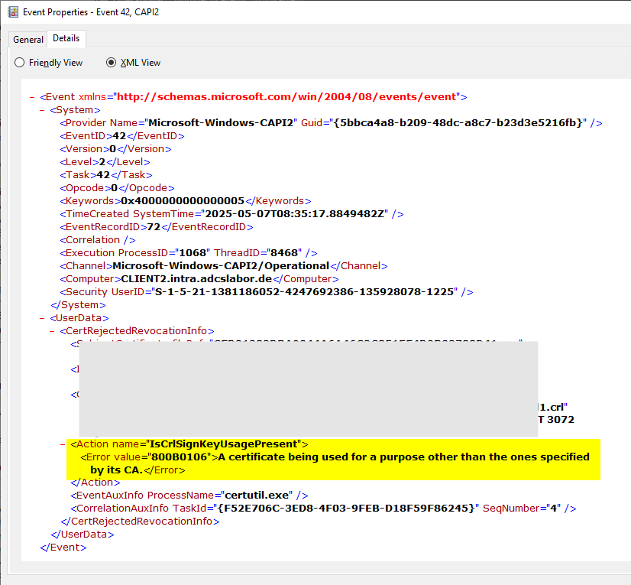Click the schemas.microsoft.com namespace URL
The width and height of the screenshot is (631, 585).
pos(286,96)
